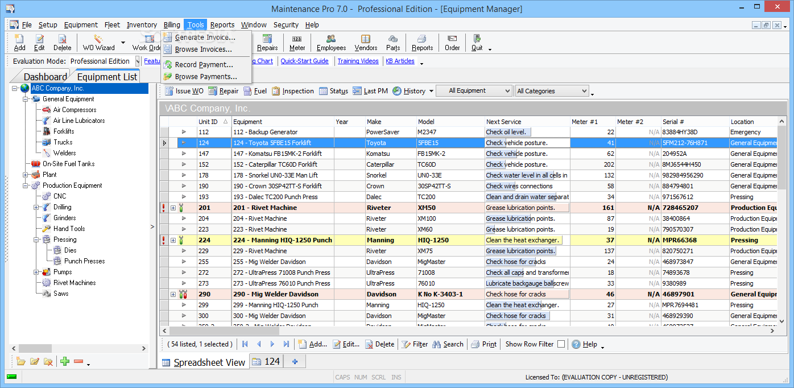Image resolution: width=794 pixels, height=388 pixels.
Task: Click the horizontal scrollbar right arrow
Action: click(773, 331)
